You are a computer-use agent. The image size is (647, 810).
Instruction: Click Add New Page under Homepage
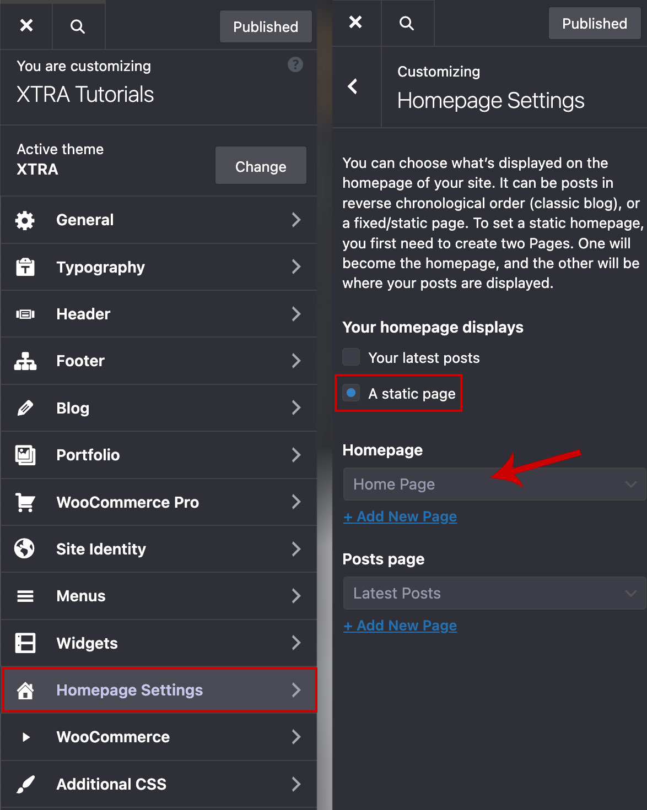pyautogui.click(x=400, y=517)
